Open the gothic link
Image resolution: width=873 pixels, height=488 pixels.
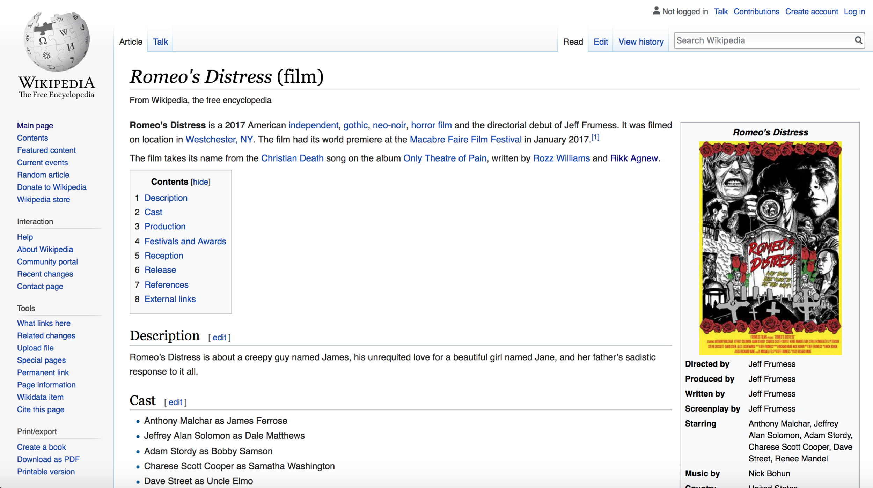pyautogui.click(x=355, y=125)
